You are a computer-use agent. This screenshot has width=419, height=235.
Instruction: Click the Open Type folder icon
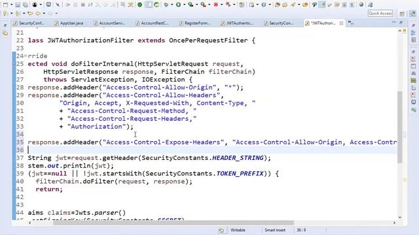coord(278,5)
